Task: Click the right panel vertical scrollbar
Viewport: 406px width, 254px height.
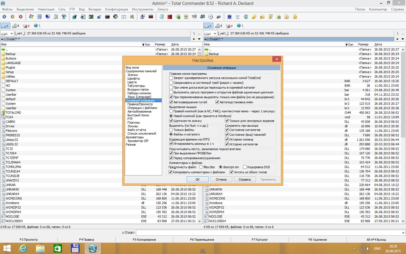Action: pyautogui.click(x=403, y=135)
